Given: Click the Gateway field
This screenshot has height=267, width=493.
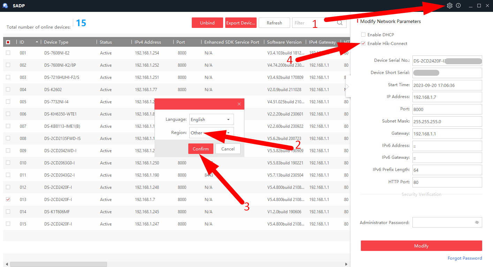Looking at the screenshot, I should click(447, 133).
